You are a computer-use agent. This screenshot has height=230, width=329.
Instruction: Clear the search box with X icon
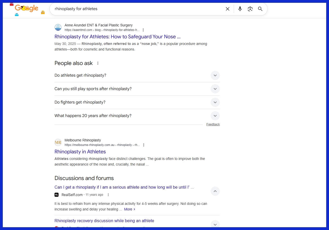pos(228,9)
